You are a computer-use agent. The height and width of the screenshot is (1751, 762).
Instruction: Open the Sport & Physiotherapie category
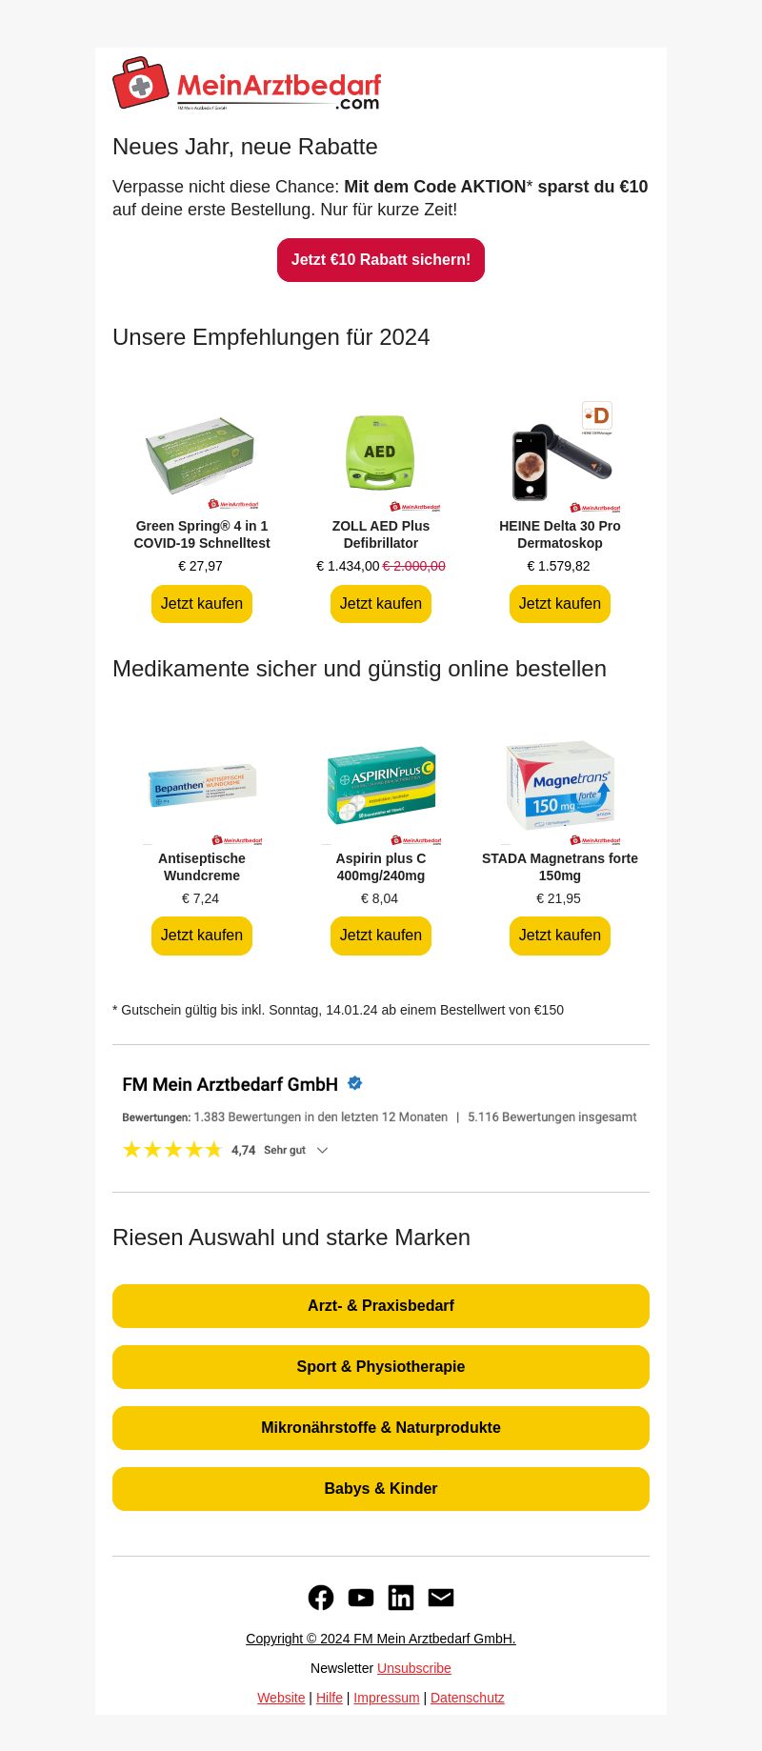point(381,1367)
